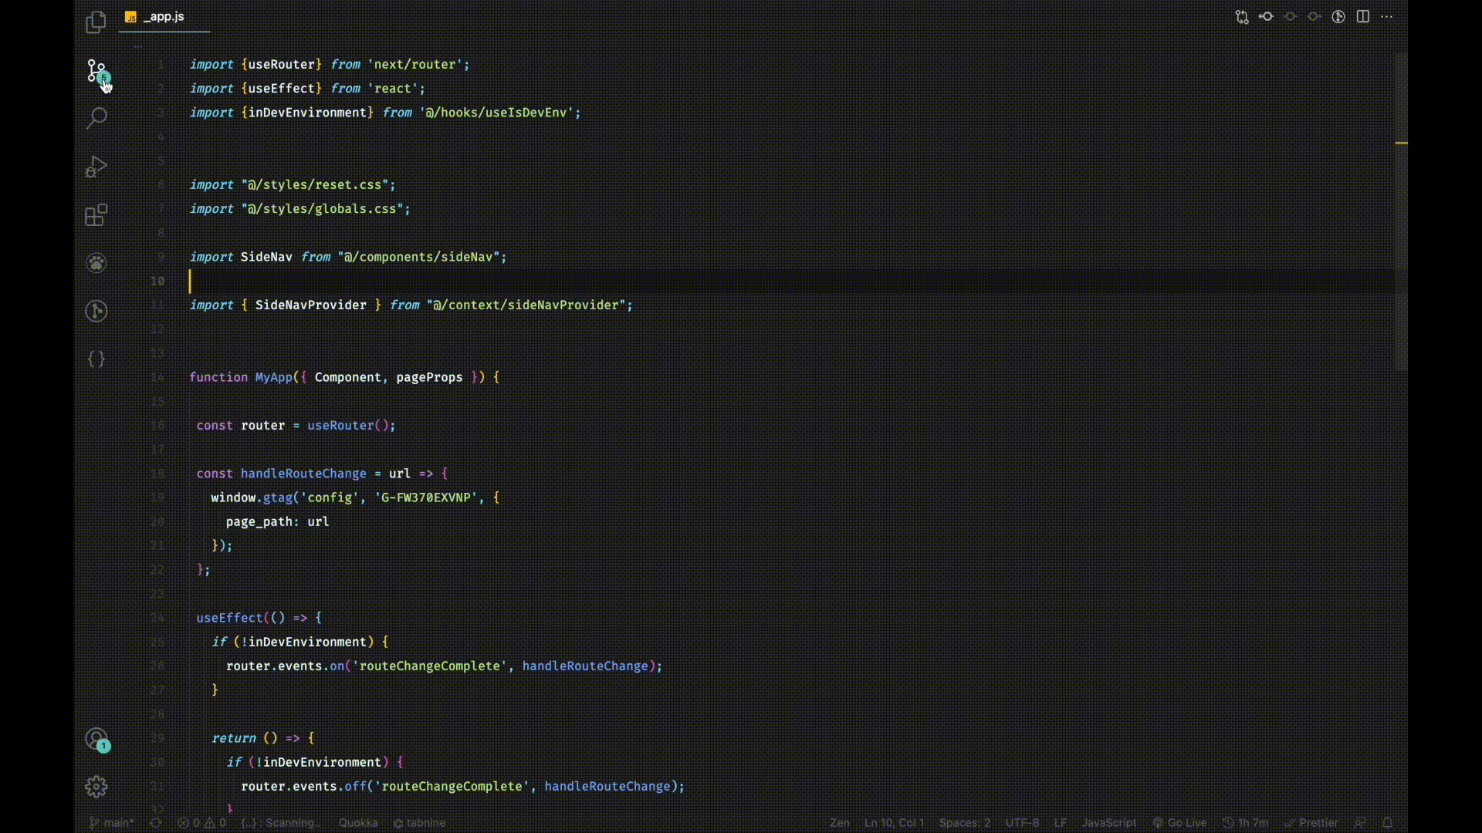Open Settings via the gear icon
This screenshot has width=1482, height=833.
tap(96, 786)
